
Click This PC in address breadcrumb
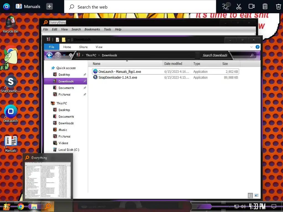pyautogui.click(x=91, y=55)
